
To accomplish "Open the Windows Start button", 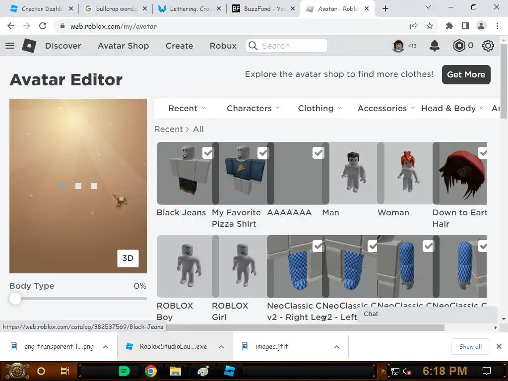I will pos(17,371).
